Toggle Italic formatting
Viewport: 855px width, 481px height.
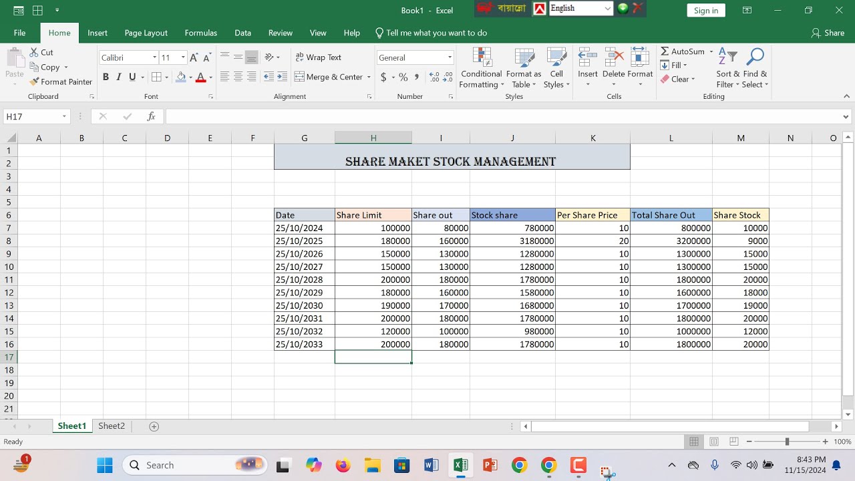coord(119,77)
